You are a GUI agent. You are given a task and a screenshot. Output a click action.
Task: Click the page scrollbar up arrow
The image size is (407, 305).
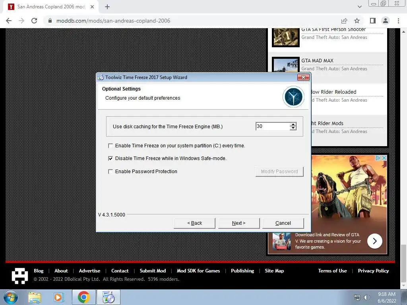404,32
